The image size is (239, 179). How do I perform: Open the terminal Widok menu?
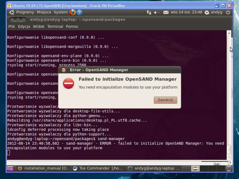38,27
